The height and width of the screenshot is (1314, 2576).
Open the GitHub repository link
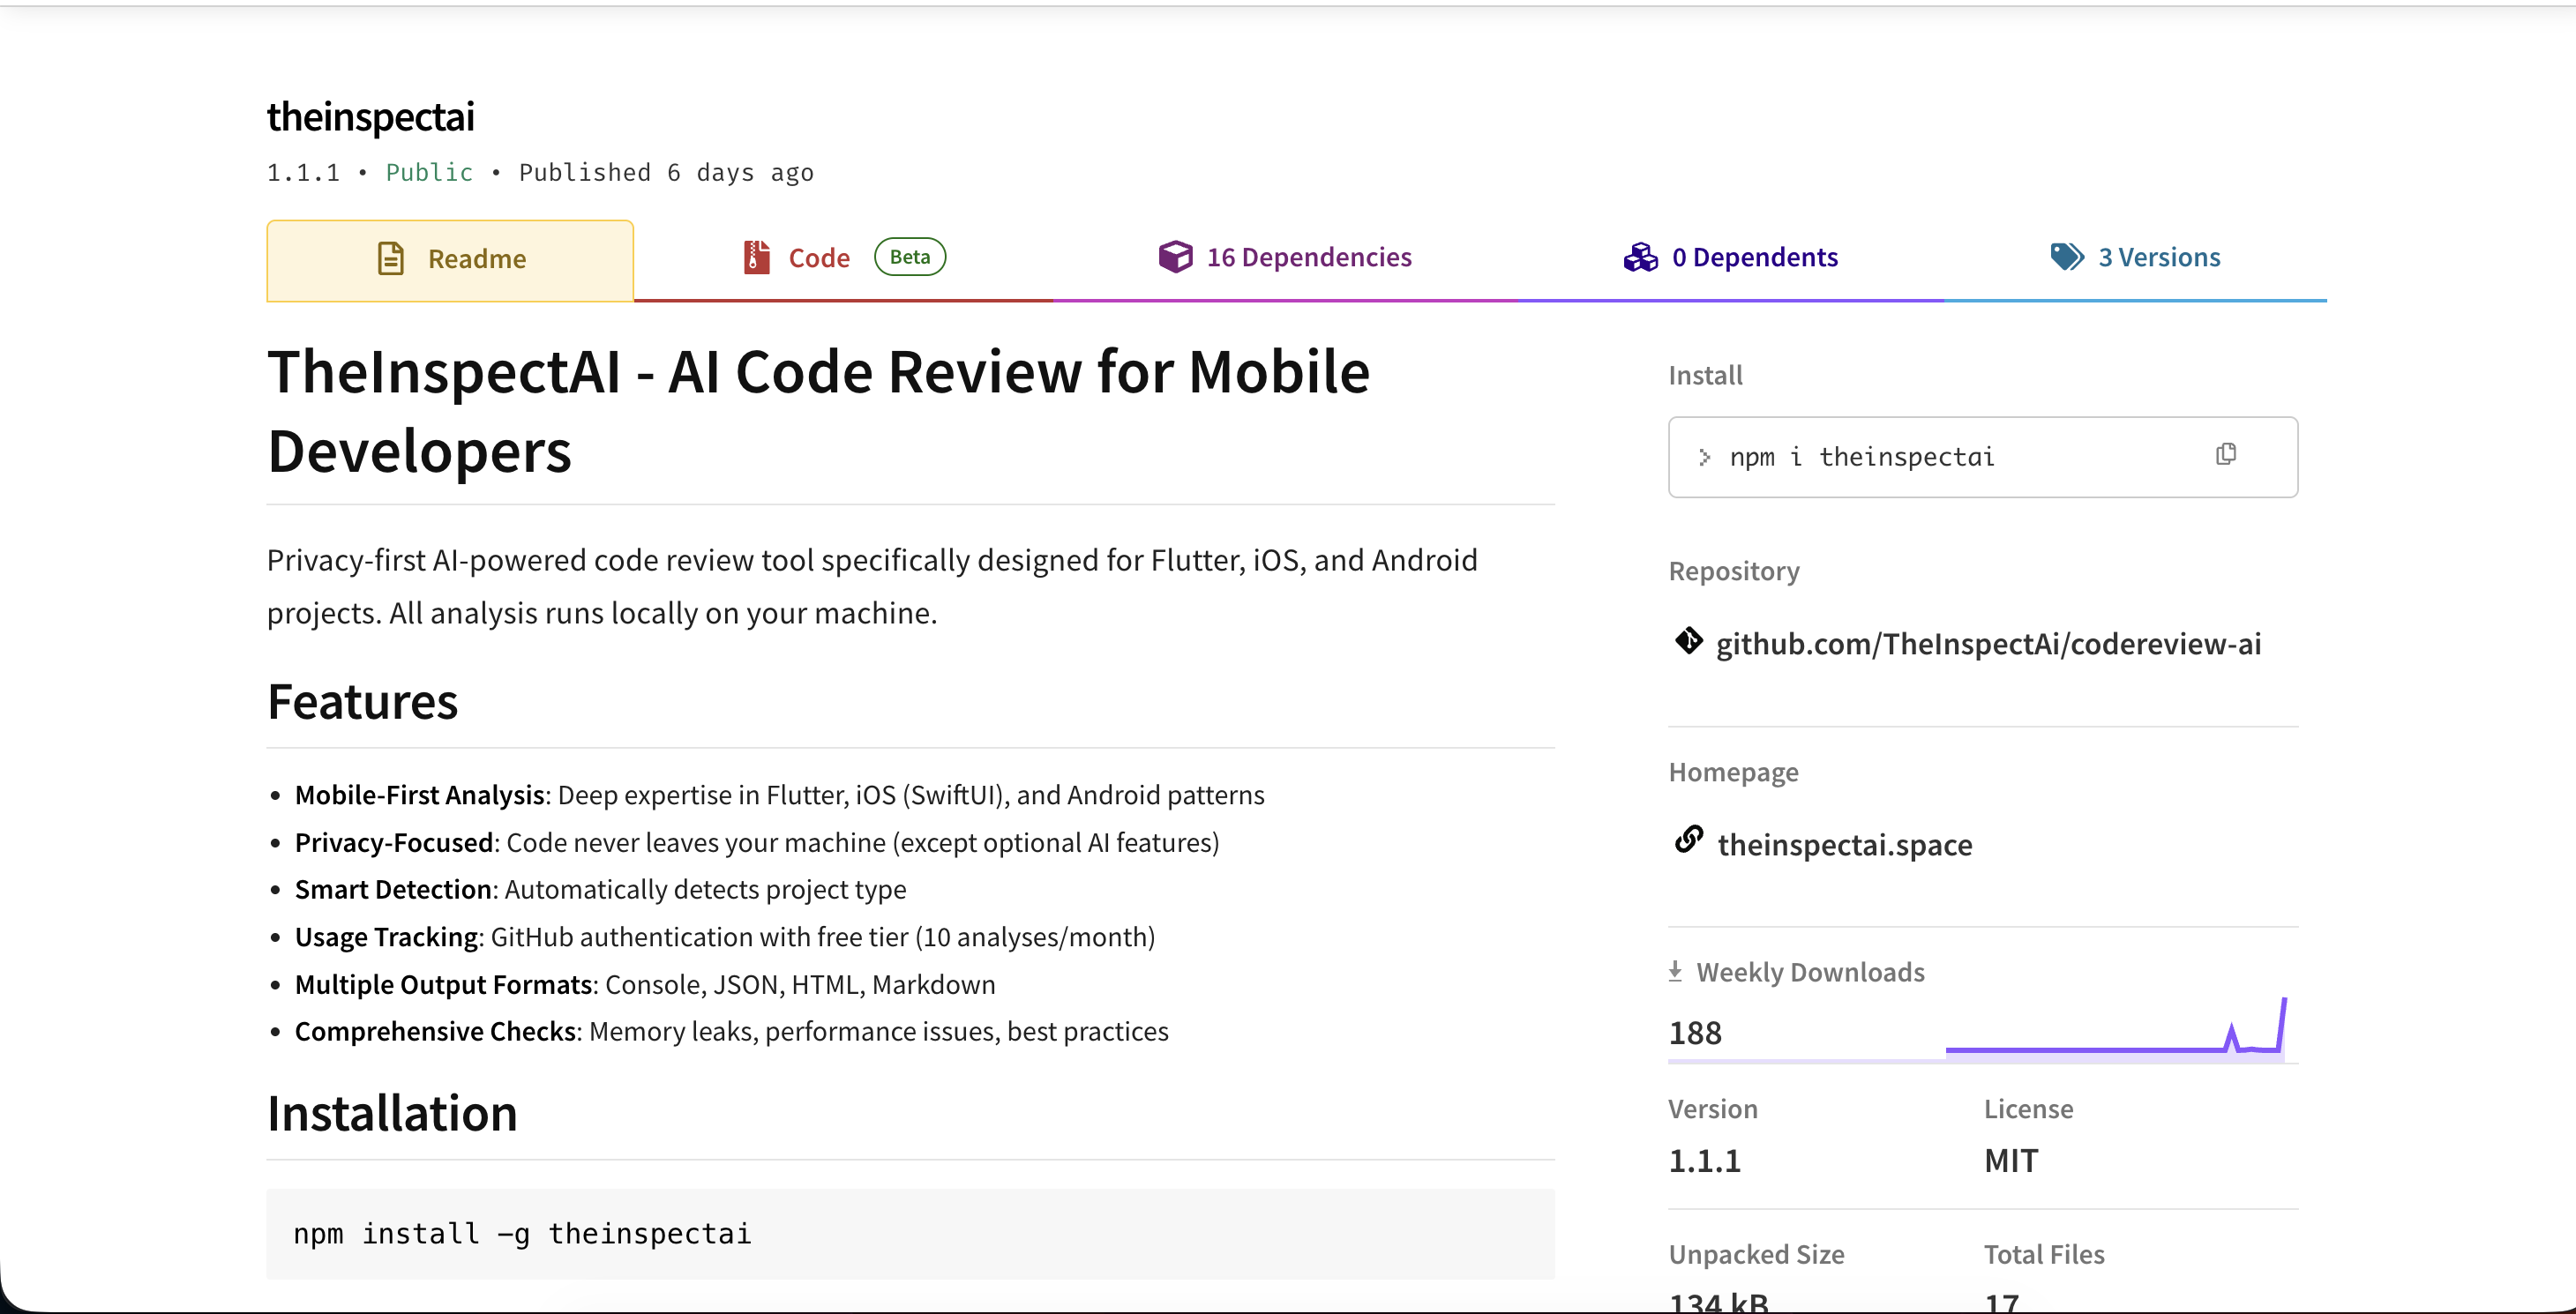(x=1988, y=644)
